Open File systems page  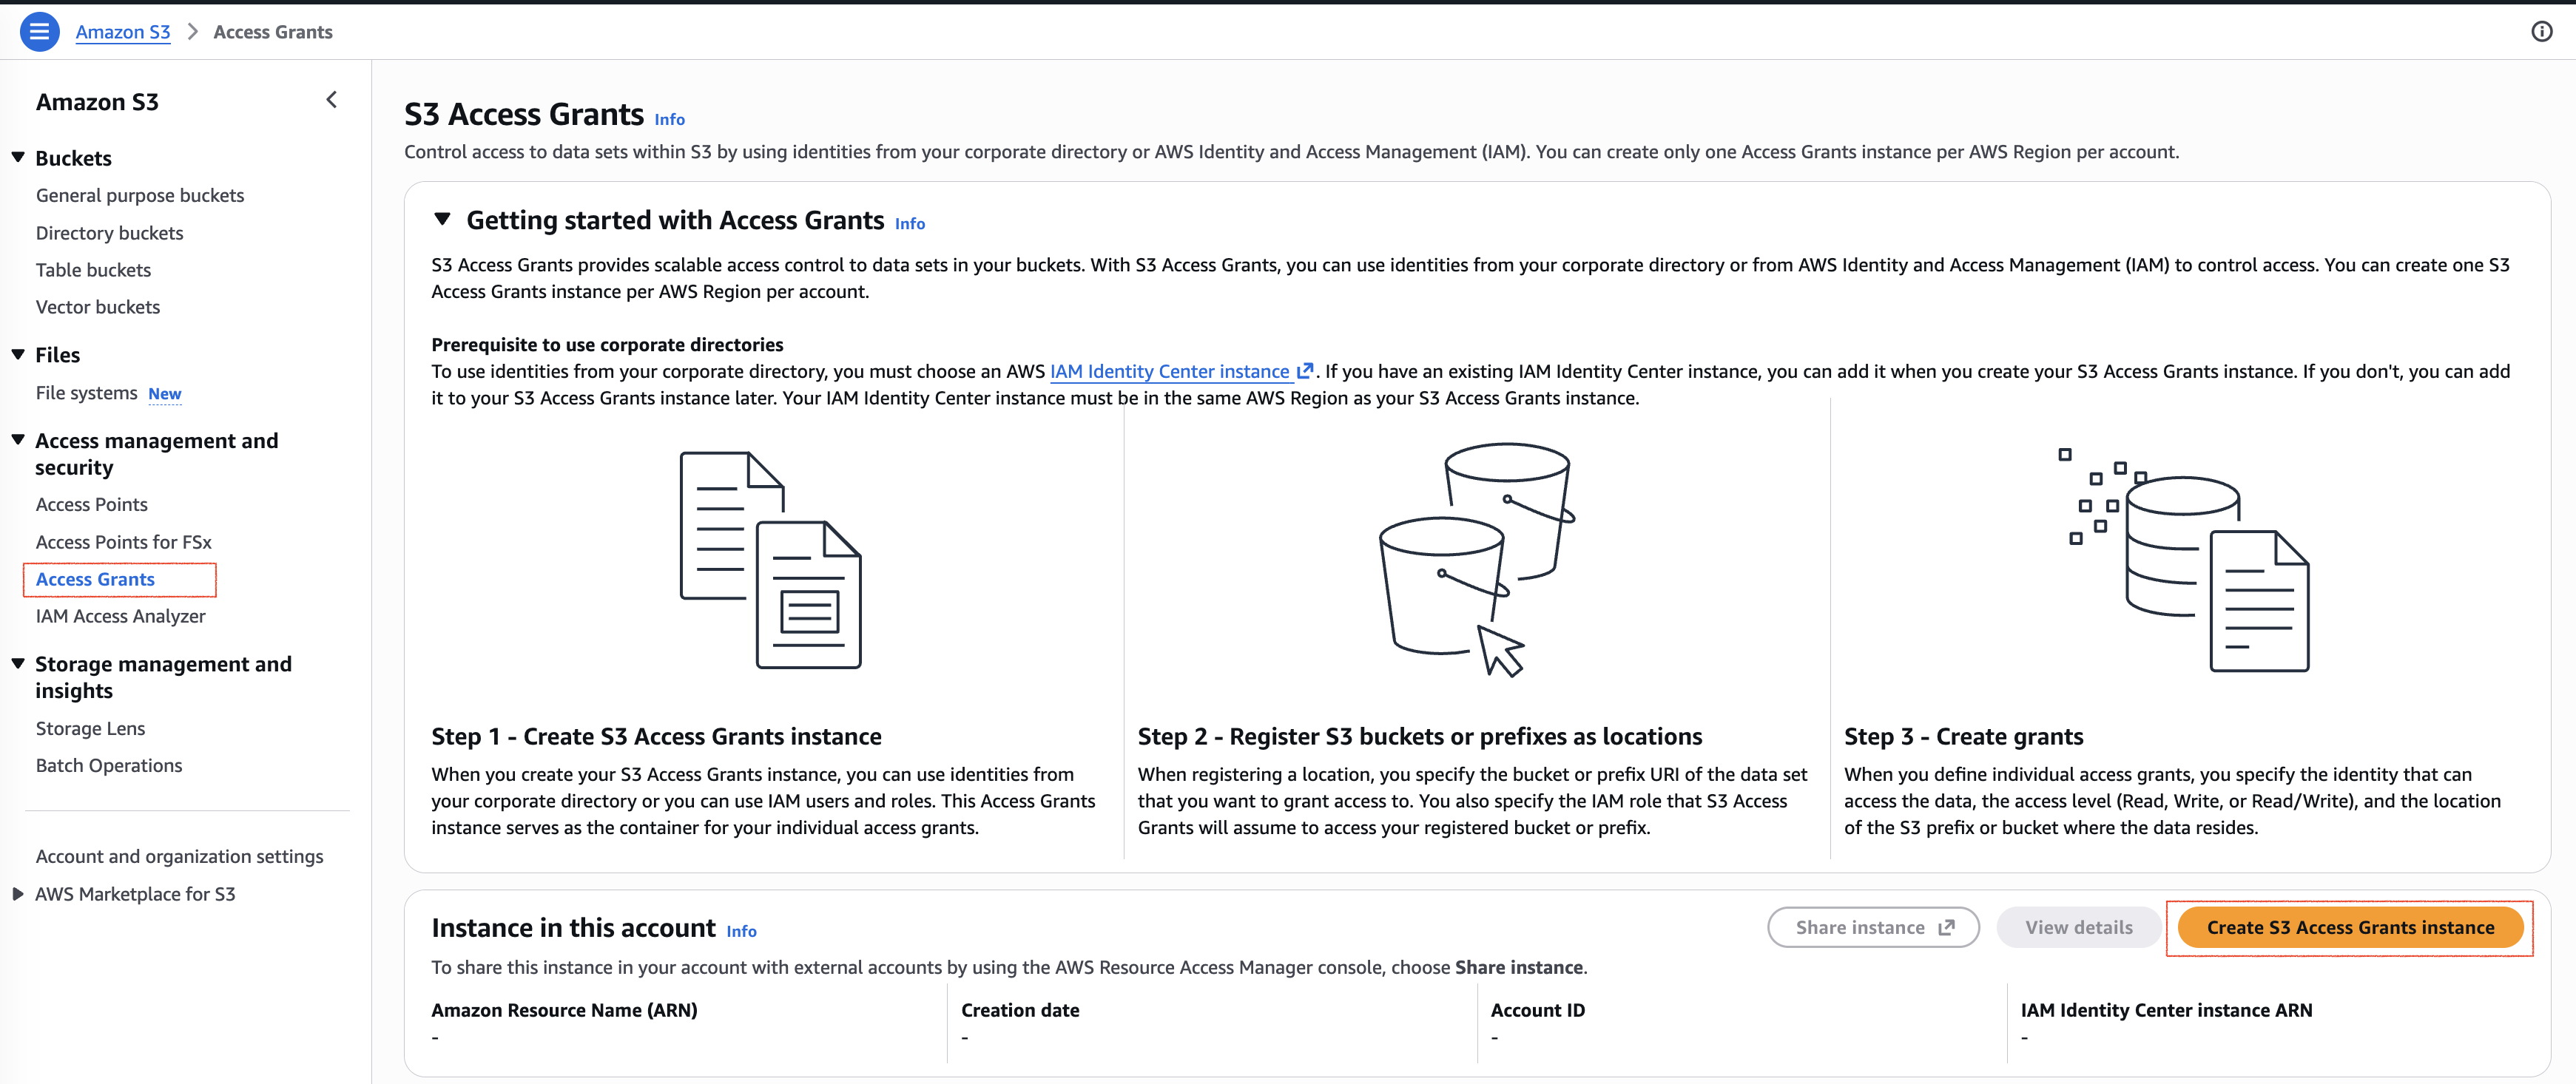pyautogui.click(x=86, y=393)
